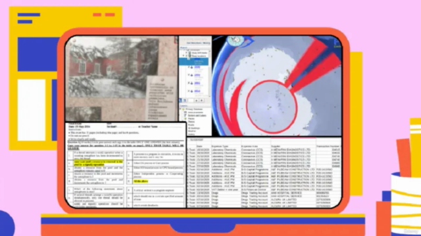
Task: Click the move-up arrow button under Places
Action: 196,100
